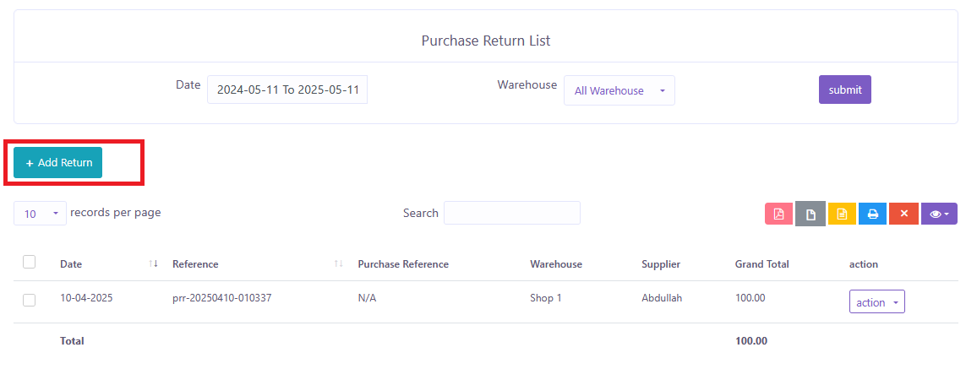Sort by Reference column arrows
The image size is (966, 369).
coord(338,264)
